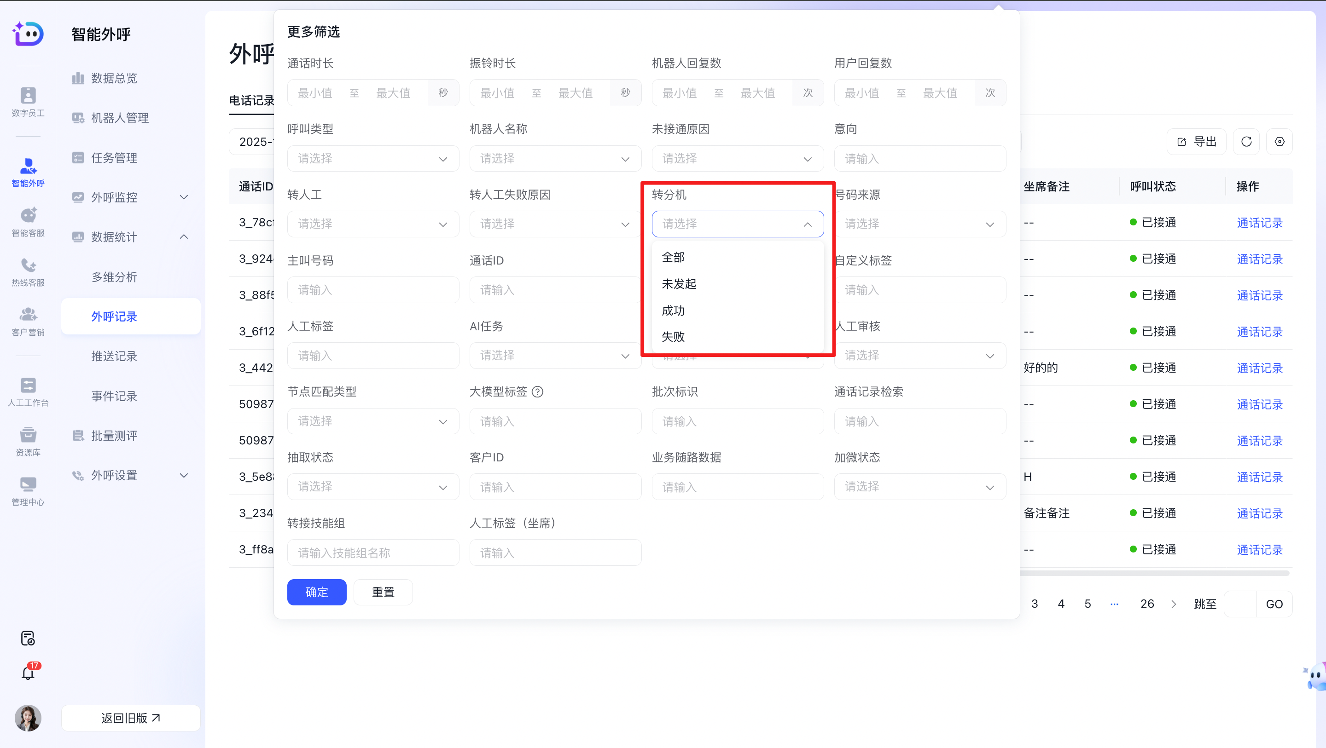Choose 未发起 in 转分机 options
The width and height of the screenshot is (1326, 748).
(737, 284)
